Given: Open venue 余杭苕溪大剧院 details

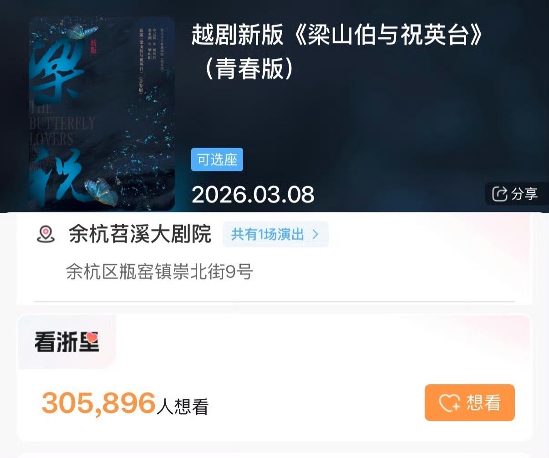Looking at the screenshot, I should 140,234.
